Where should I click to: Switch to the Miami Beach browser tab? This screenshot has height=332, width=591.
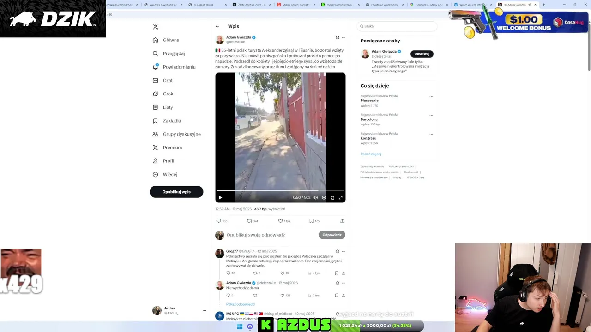coord(295,5)
